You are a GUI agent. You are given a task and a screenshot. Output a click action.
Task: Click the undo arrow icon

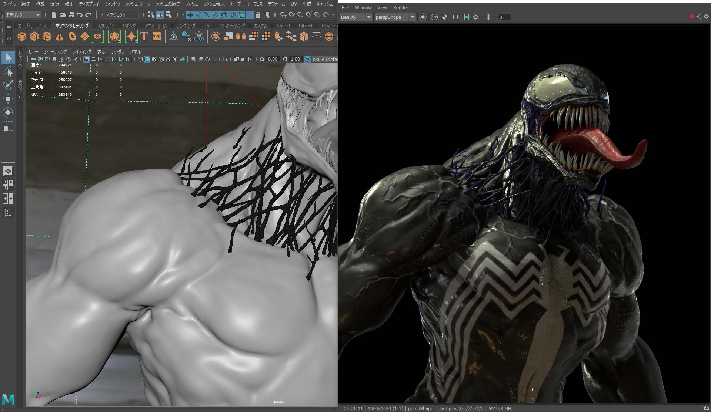(79, 15)
